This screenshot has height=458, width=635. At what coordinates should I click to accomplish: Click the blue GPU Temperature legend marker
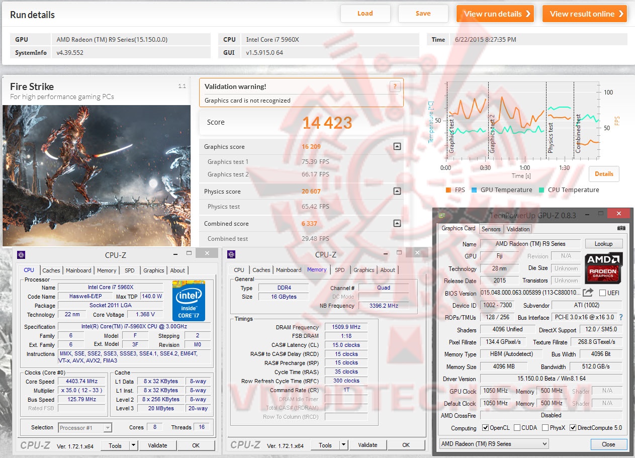(x=473, y=190)
